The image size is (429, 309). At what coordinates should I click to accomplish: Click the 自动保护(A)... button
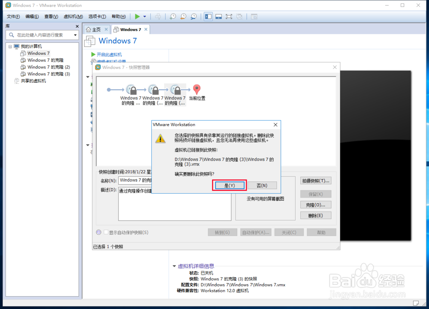[256, 233]
